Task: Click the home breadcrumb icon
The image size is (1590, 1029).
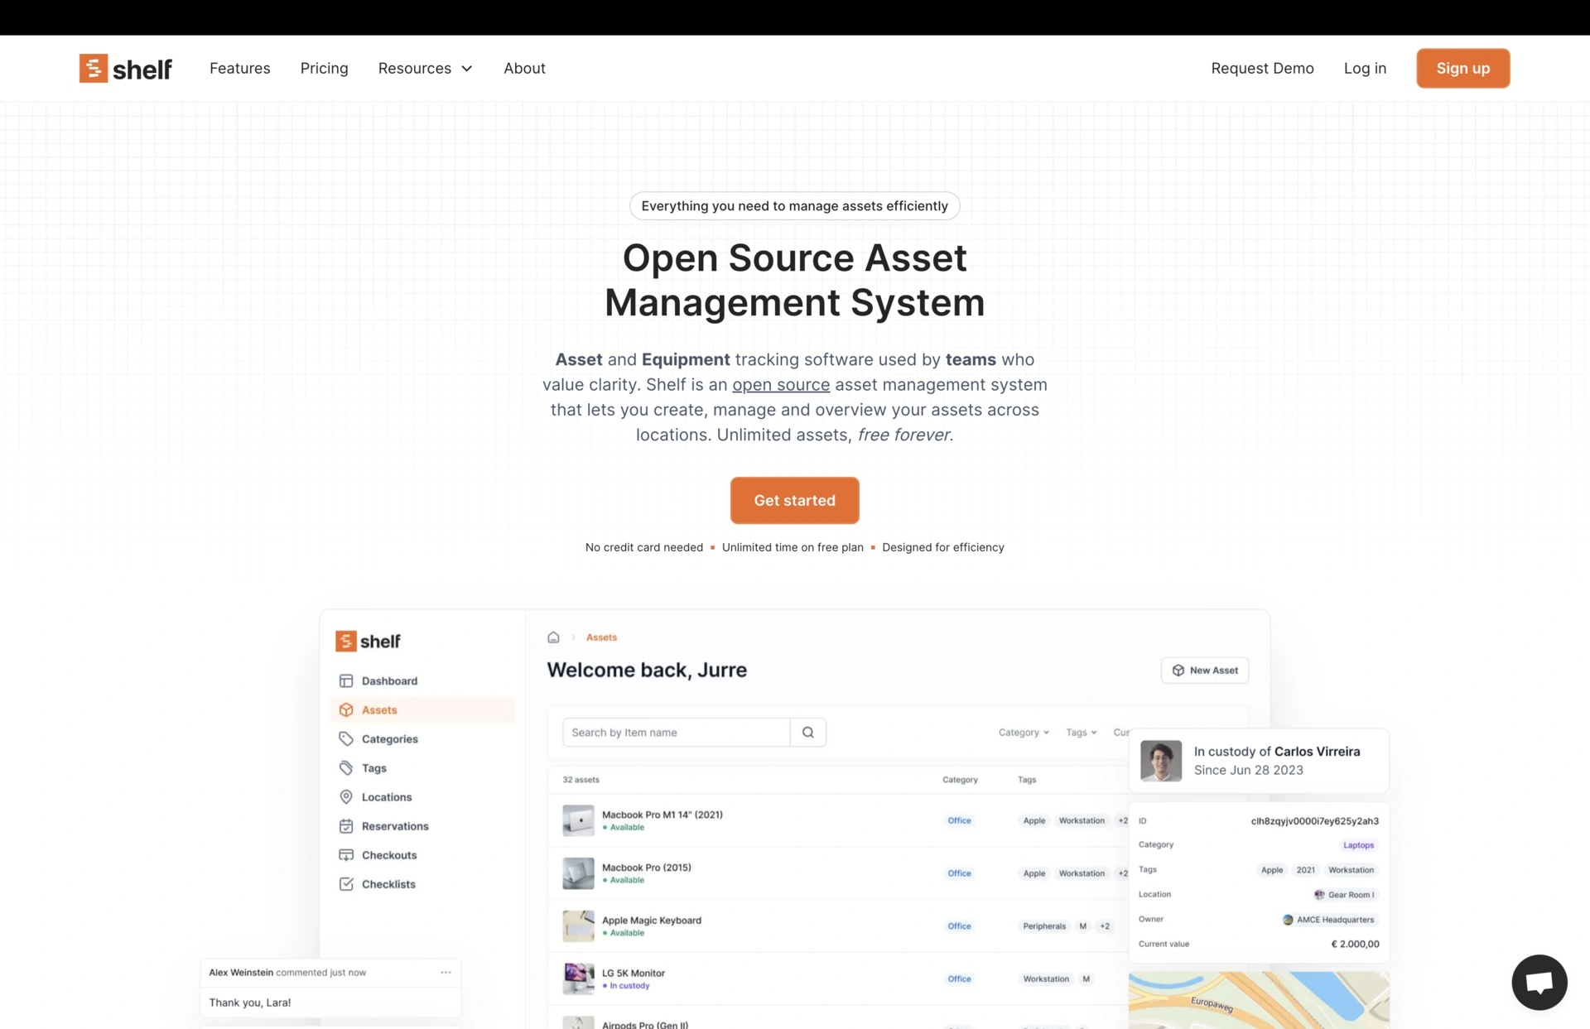Action: tap(553, 637)
